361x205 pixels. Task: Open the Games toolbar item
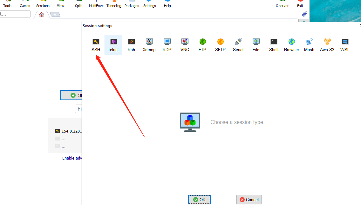[25, 4]
